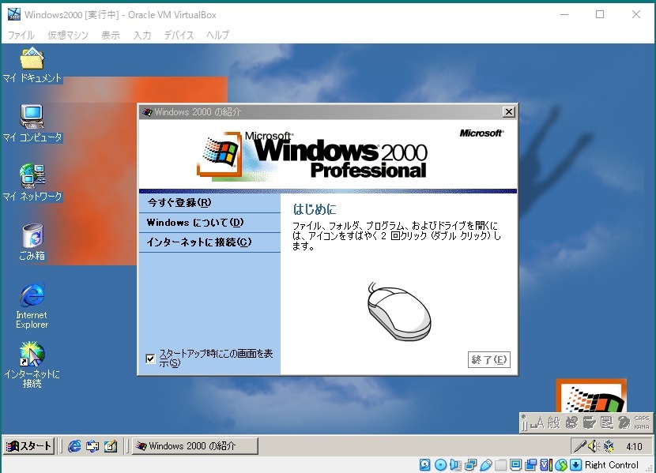Open the 入力 menu

[141, 35]
